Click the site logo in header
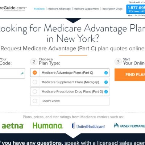 coord(13,8)
